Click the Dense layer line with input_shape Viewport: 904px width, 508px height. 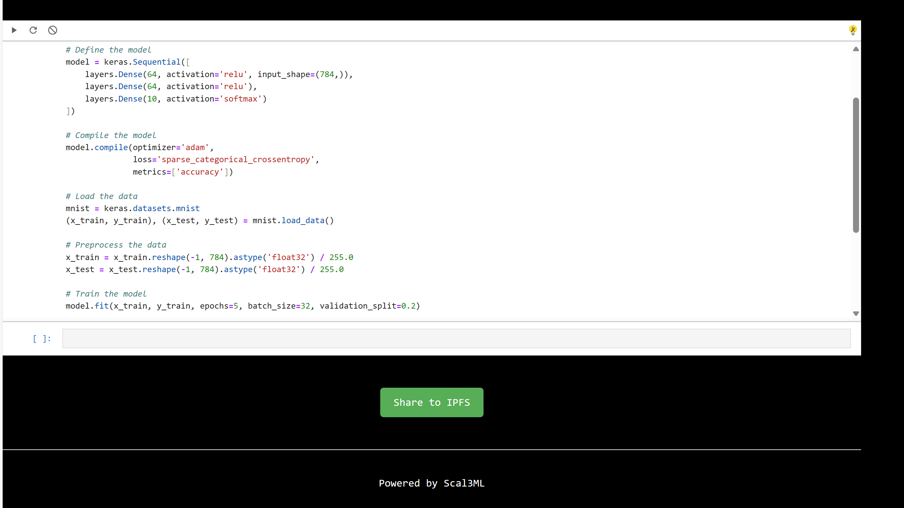(219, 74)
